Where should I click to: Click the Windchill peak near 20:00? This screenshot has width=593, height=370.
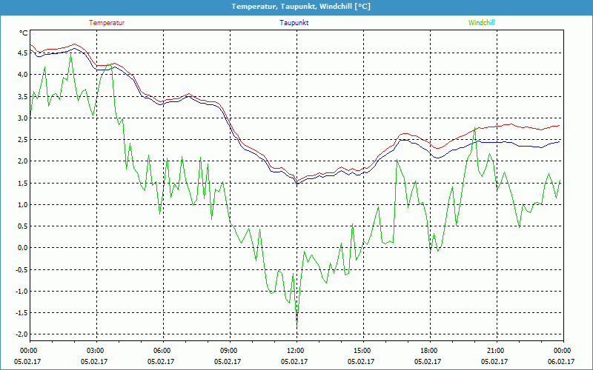pyautogui.click(x=474, y=128)
